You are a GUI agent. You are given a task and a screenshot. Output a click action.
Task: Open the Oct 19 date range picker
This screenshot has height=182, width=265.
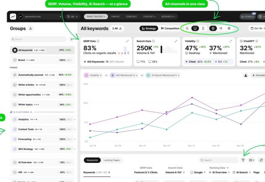257,29
